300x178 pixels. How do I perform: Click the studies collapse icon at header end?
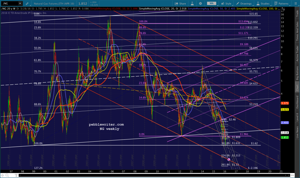[283, 9]
